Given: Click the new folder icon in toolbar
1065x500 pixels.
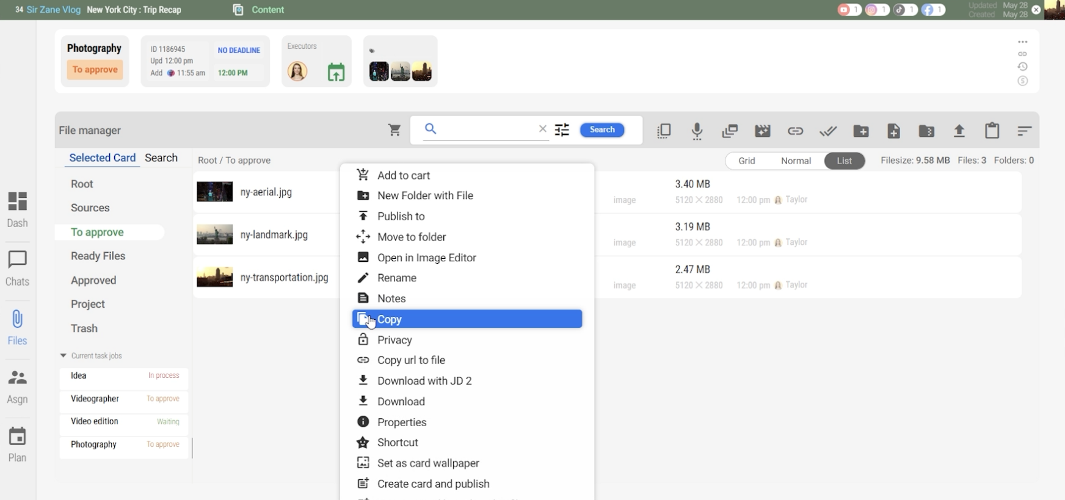Looking at the screenshot, I should [x=861, y=131].
